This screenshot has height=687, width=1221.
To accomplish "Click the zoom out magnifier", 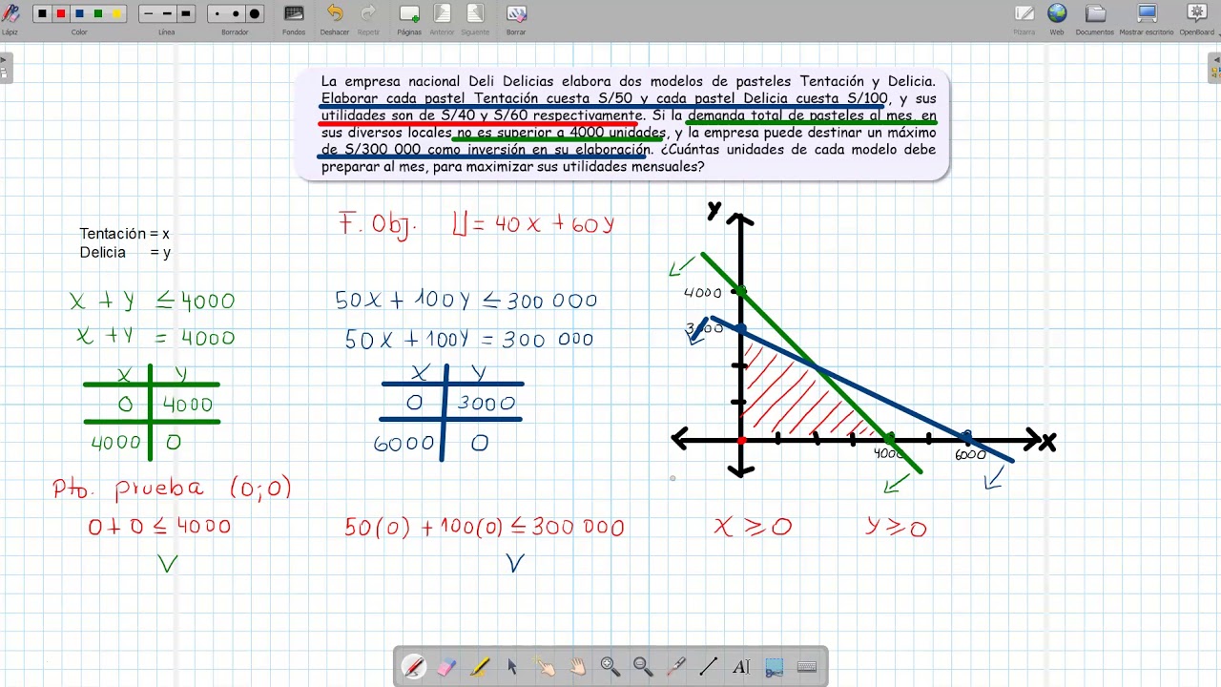I will pyautogui.click(x=643, y=667).
